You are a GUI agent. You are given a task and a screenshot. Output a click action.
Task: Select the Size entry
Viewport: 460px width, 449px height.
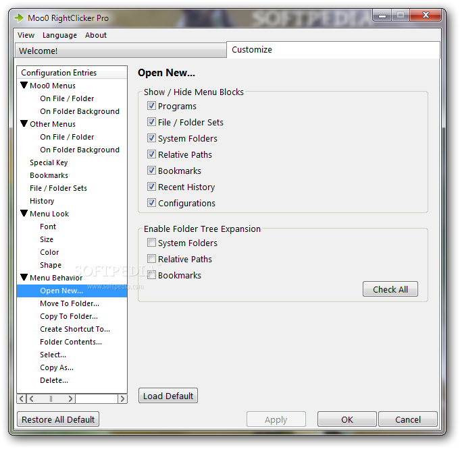[x=47, y=239]
